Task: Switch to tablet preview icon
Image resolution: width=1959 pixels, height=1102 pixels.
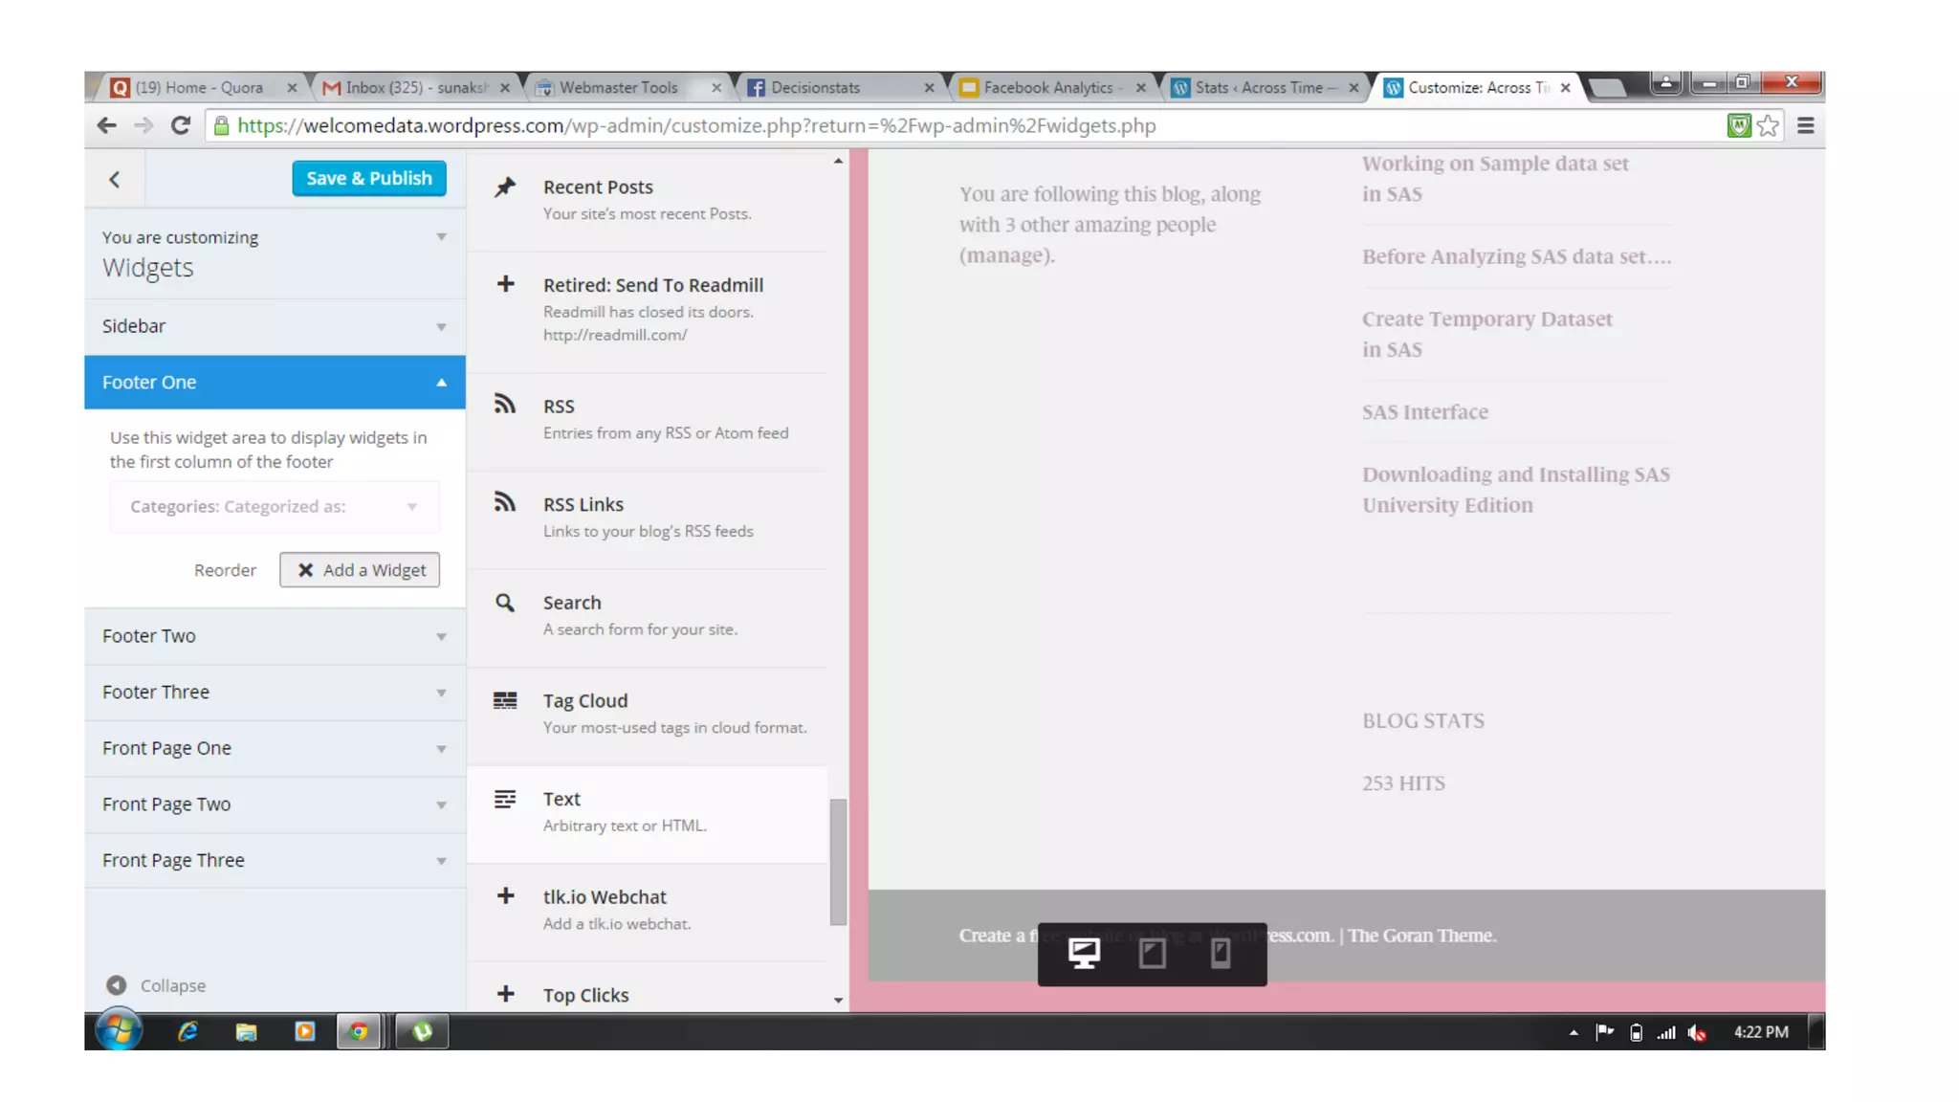Action: point(1152,953)
